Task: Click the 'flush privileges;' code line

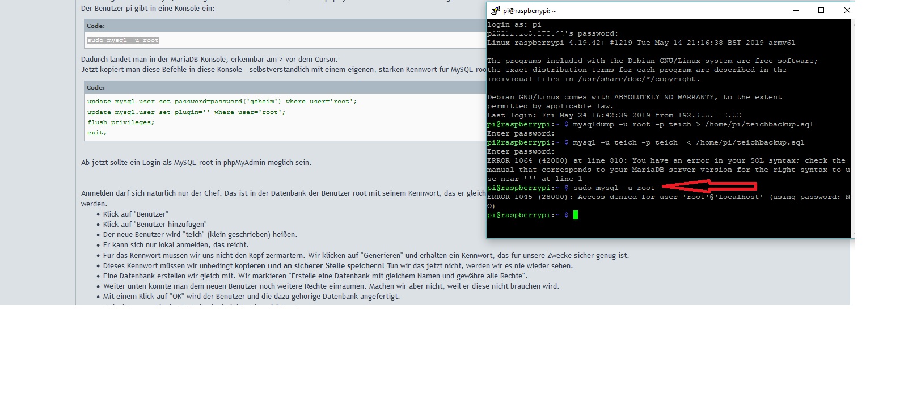Action: pyautogui.click(x=121, y=122)
